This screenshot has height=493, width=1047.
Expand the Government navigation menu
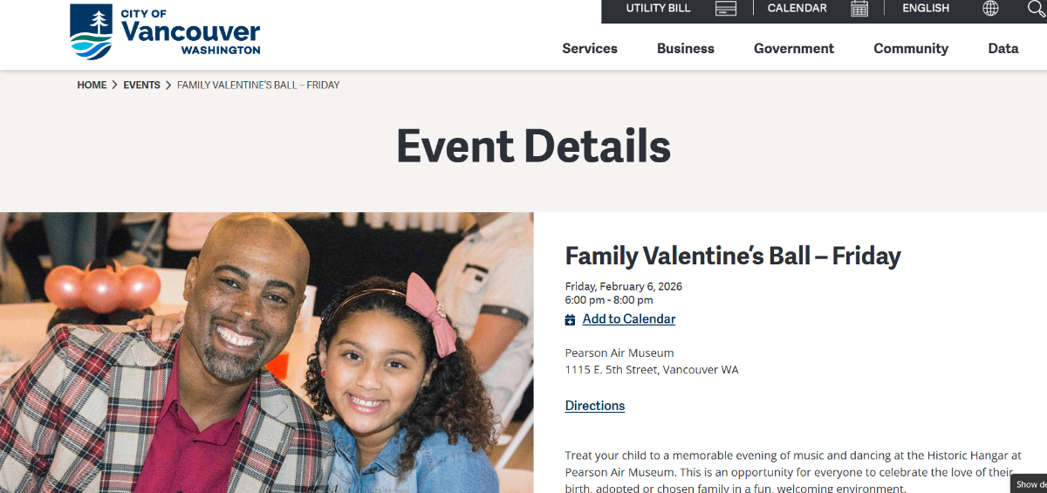click(794, 49)
